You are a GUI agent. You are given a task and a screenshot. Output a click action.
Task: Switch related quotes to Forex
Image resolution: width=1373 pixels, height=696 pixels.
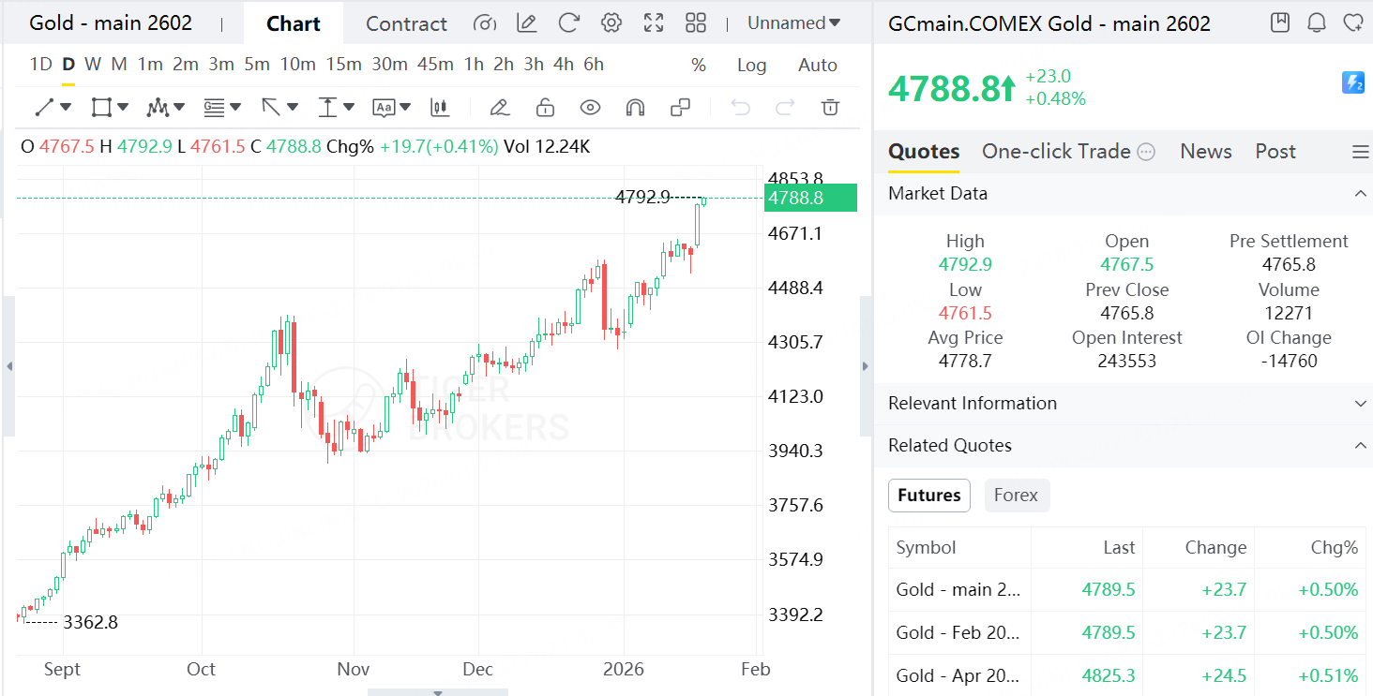point(1016,496)
